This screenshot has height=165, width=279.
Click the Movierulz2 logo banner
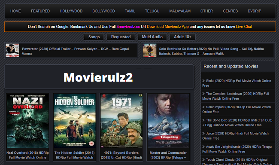click(98, 77)
